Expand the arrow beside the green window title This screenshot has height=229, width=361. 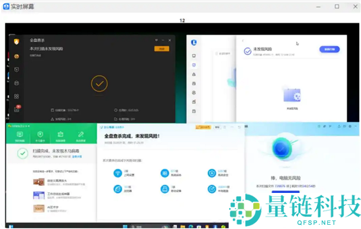pos(29,126)
